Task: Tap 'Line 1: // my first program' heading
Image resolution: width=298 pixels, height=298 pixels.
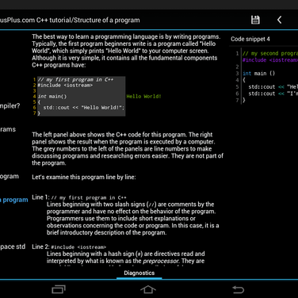Action: tap(79, 197)
